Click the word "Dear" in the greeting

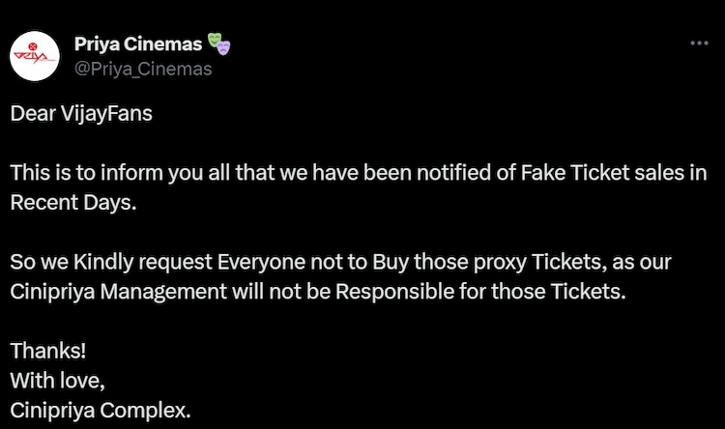click(x=33, y=113)
